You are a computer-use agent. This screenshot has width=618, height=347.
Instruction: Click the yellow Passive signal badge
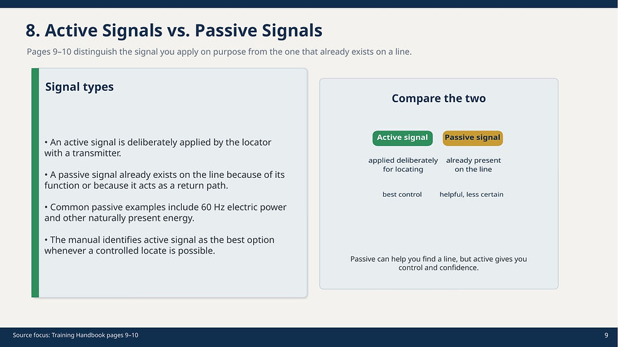point(472,138)
